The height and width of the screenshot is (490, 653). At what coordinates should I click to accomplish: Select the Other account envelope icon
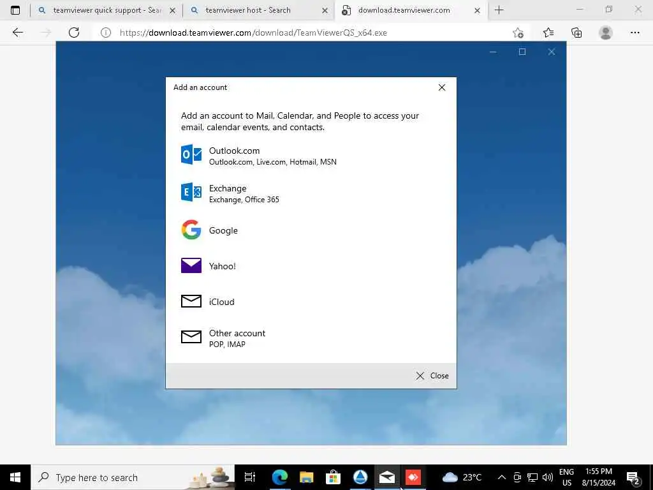pyautogui.click(x=191, y=337)
